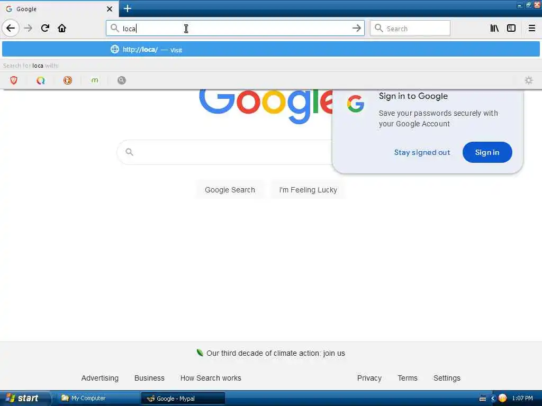Open the on-screen keyboard tray icon
542x406 pixels.
point(483,399)
